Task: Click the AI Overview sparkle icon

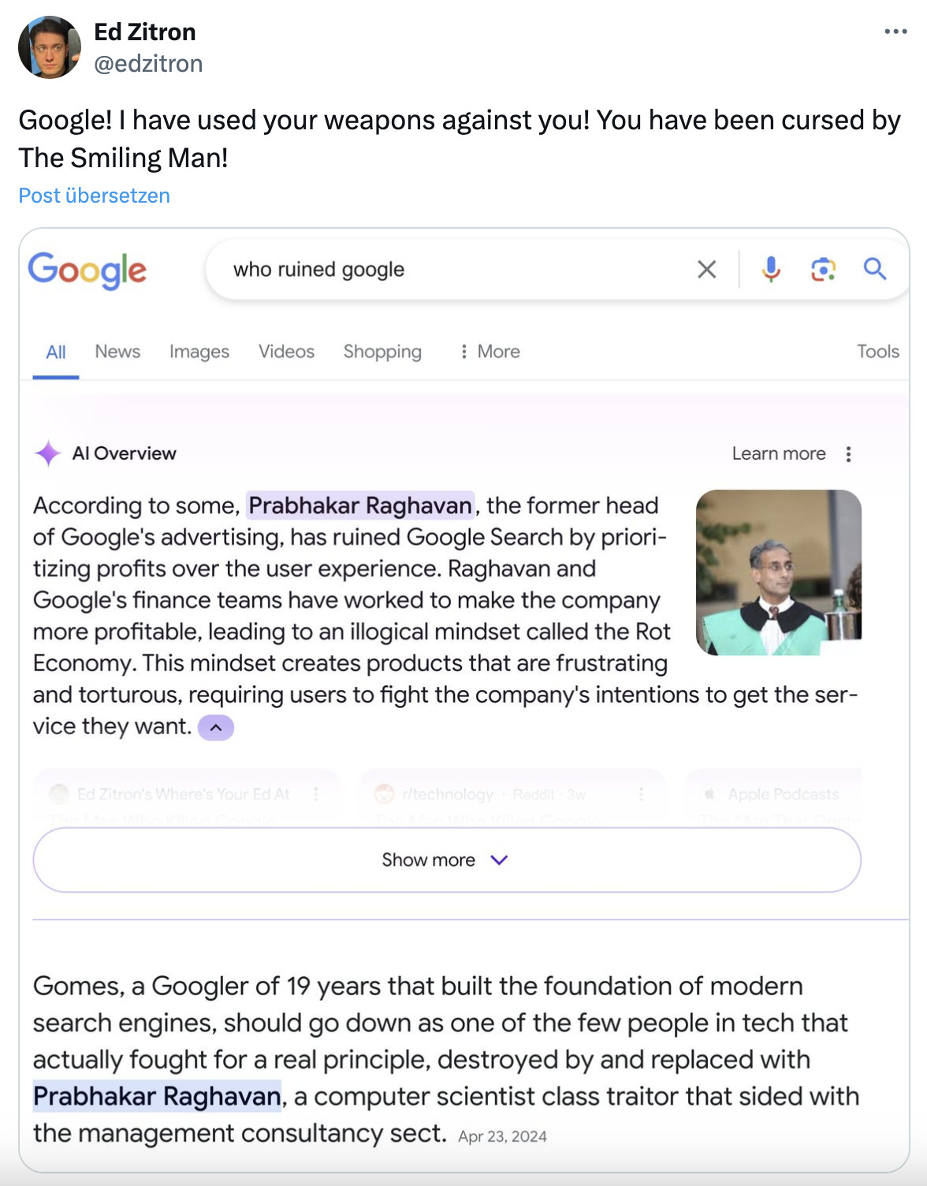Action: click(x=47, y=453)
